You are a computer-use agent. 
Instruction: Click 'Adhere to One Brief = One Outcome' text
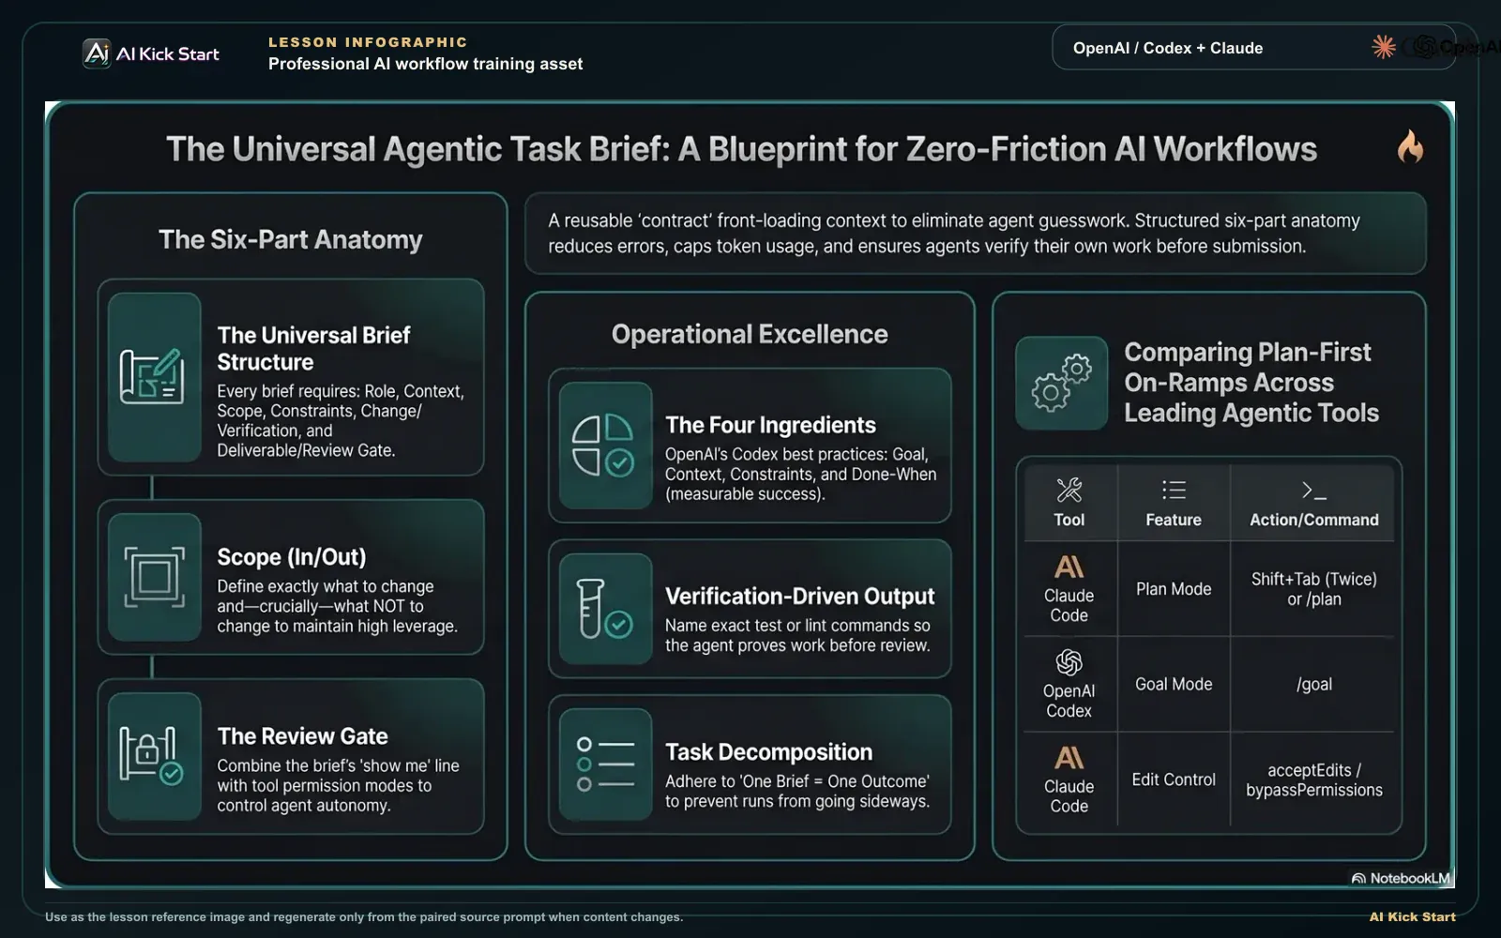(797, 791)
